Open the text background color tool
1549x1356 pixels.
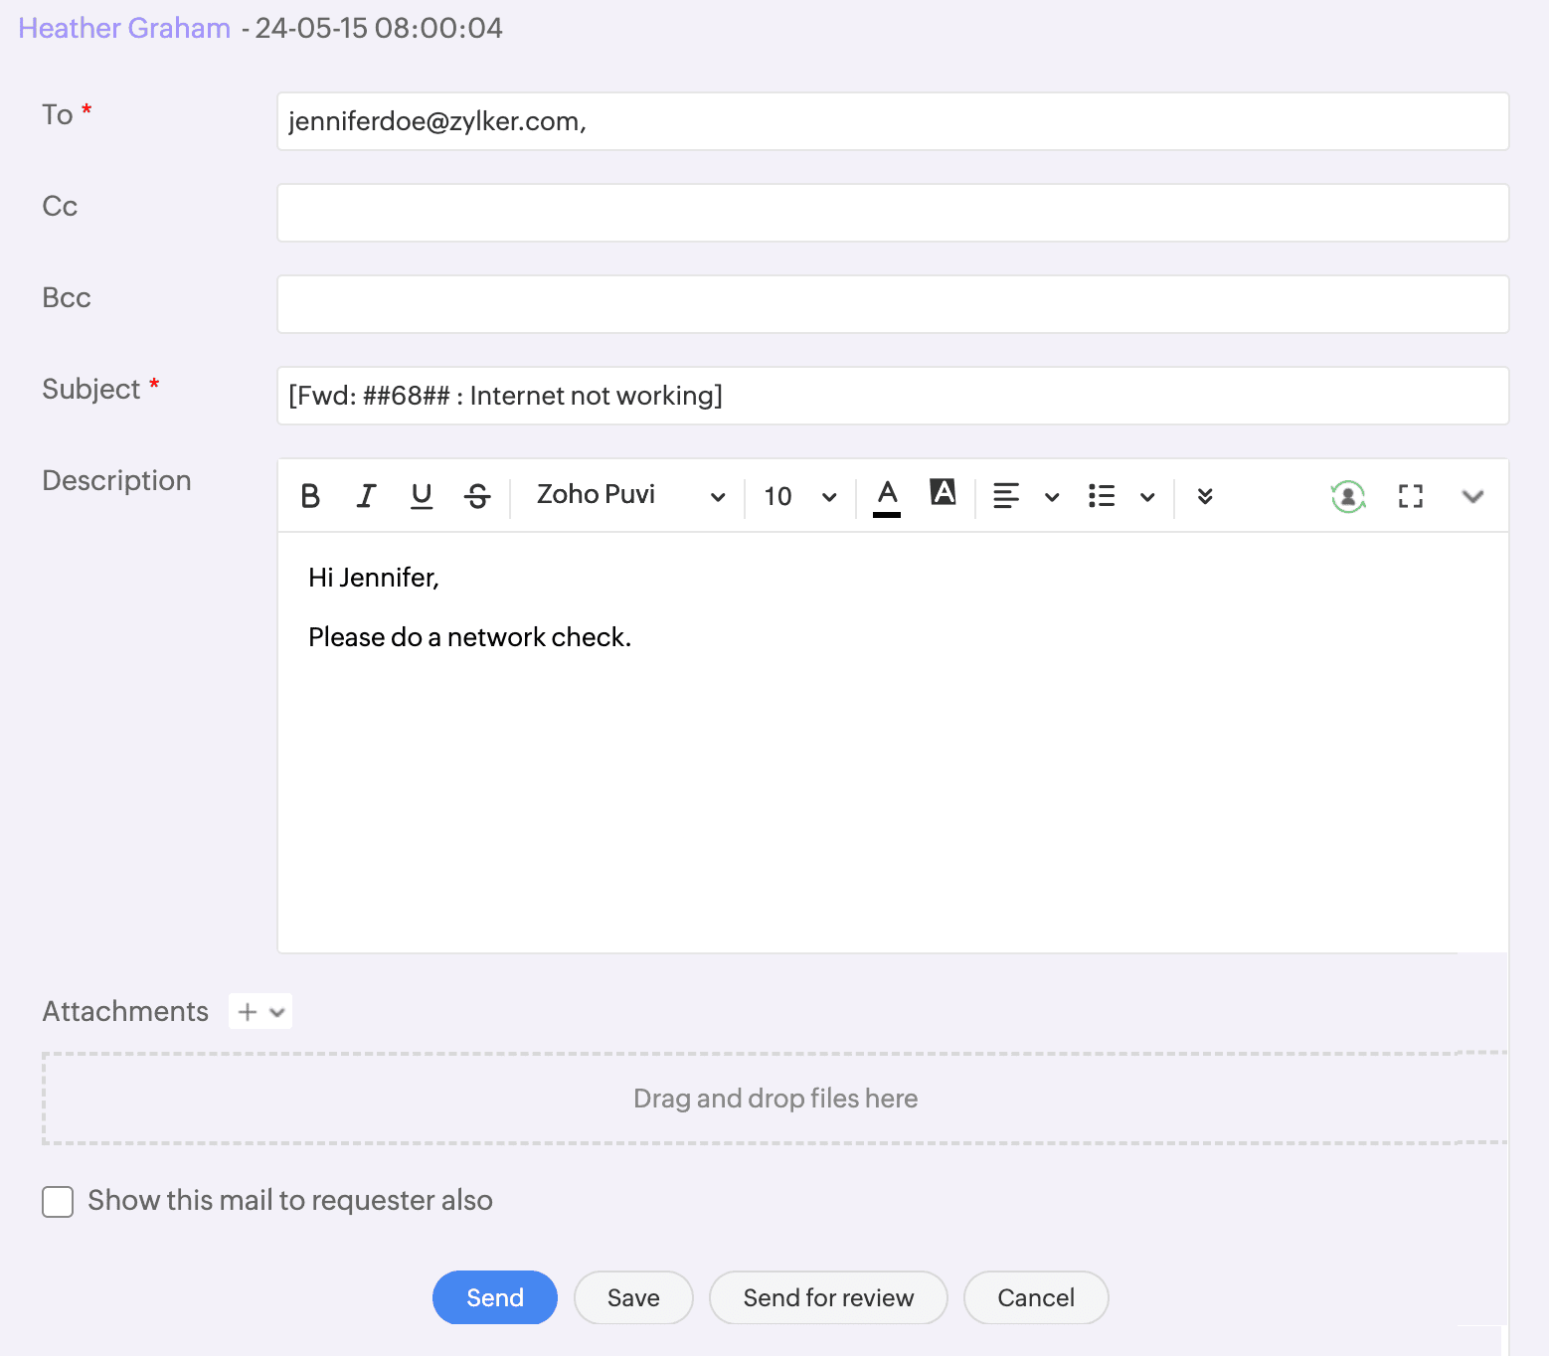click(x=943, y=493)
